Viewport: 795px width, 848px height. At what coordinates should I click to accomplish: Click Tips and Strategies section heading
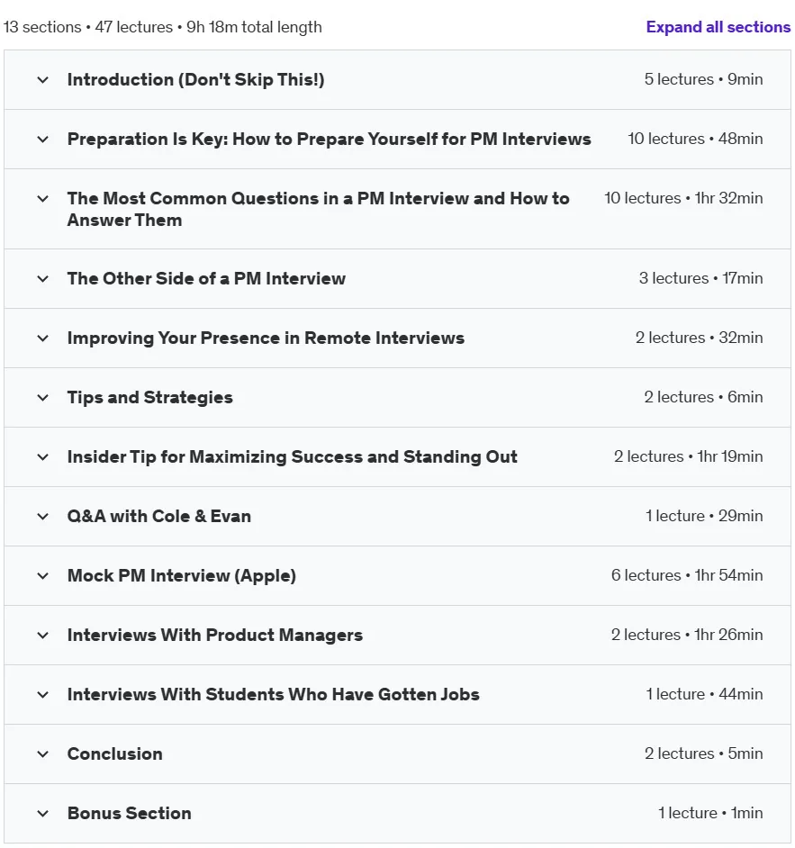[149, 398]
